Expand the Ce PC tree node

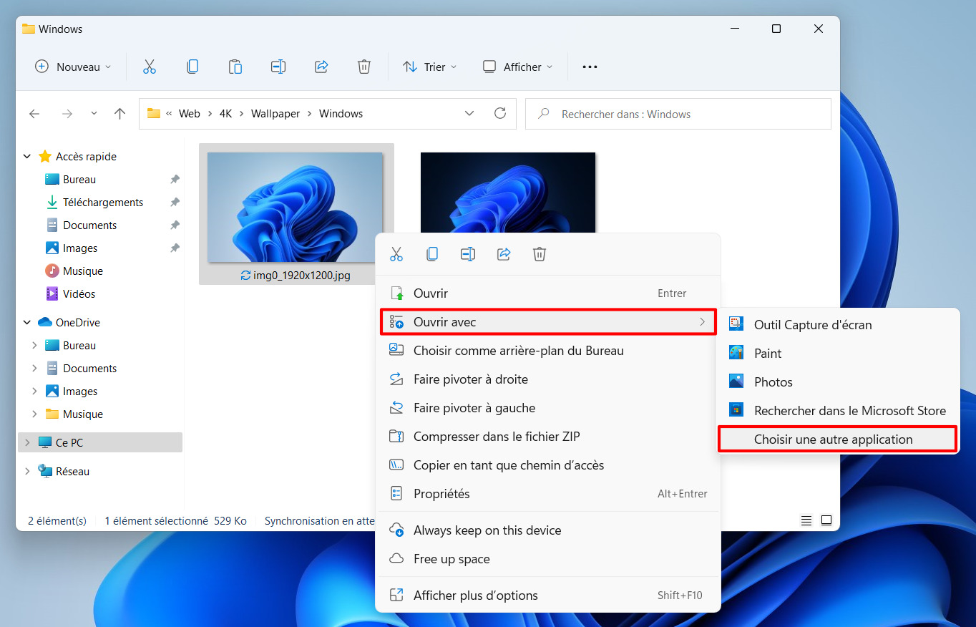pos(27,443)
